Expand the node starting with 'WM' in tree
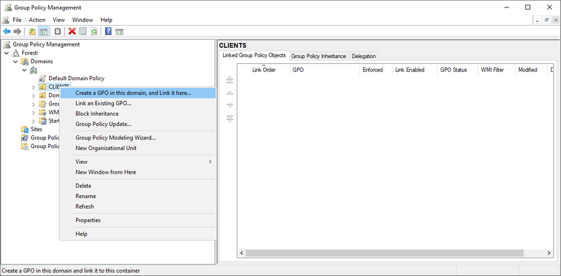The image size is (561, 276). click(33, 113)
